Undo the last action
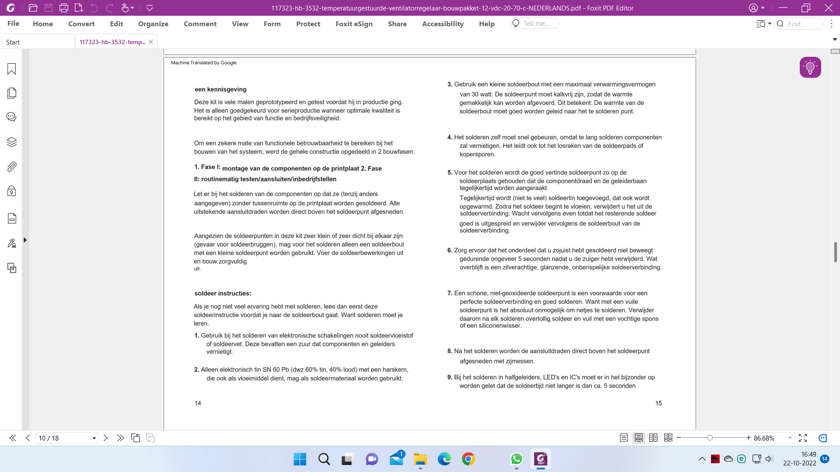Image resolution: width=840 pixels, height=472 pixels. pos(94,8)
